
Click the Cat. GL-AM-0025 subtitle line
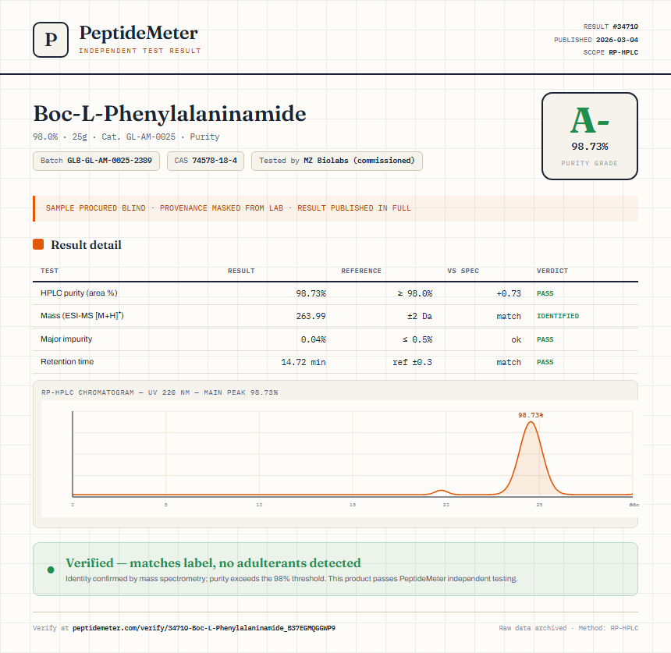pyautogui.click(x=126, y=137)
